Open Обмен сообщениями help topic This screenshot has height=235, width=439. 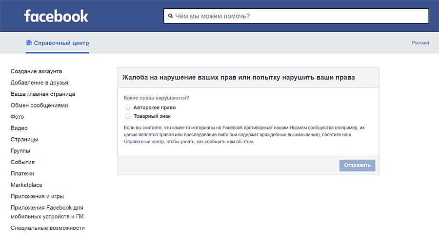point(40,106)
